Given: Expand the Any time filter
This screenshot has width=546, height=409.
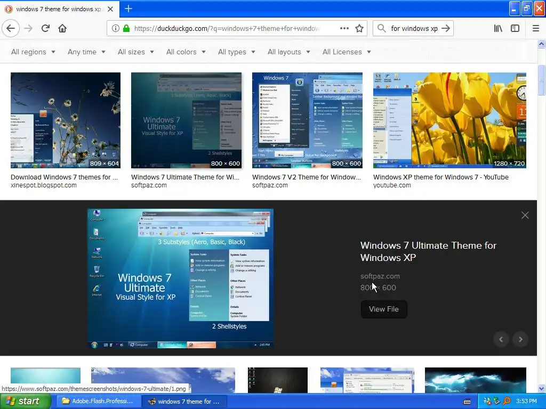Looking at the screenshot, I should click(87, 52).
